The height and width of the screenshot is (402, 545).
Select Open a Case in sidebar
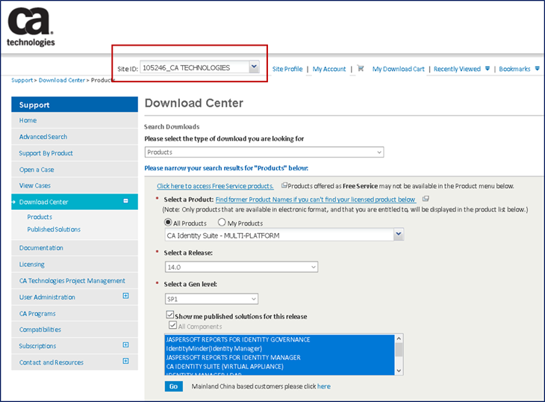[75, 170]
